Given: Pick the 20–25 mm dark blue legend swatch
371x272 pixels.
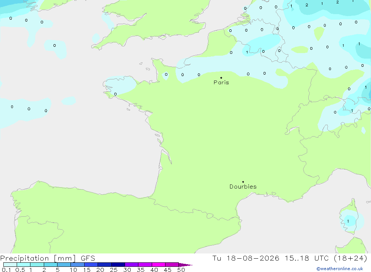Looking at the screenshot, I should 105,265.
